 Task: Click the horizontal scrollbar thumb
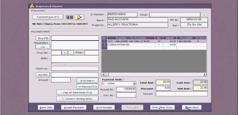(107, 74)
